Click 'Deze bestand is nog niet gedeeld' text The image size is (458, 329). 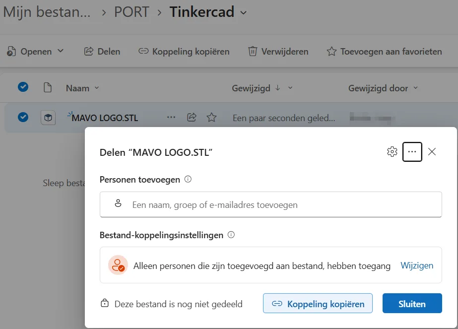(179, 304)
